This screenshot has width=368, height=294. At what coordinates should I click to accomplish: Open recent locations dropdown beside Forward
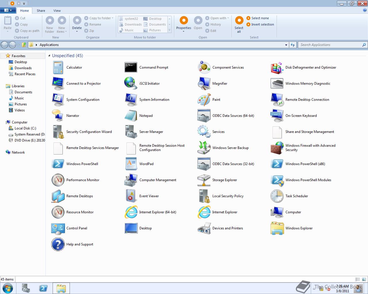[18, 45]
